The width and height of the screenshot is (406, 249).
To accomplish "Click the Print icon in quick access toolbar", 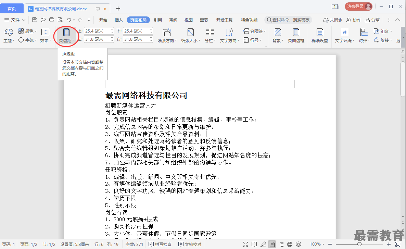I will point(52,20).
